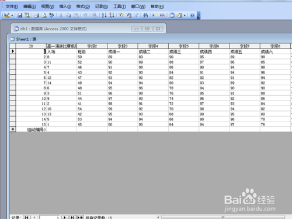292x219 pixels.
Task: Select the 字段2 column header
Action: (x=92, y=46)
